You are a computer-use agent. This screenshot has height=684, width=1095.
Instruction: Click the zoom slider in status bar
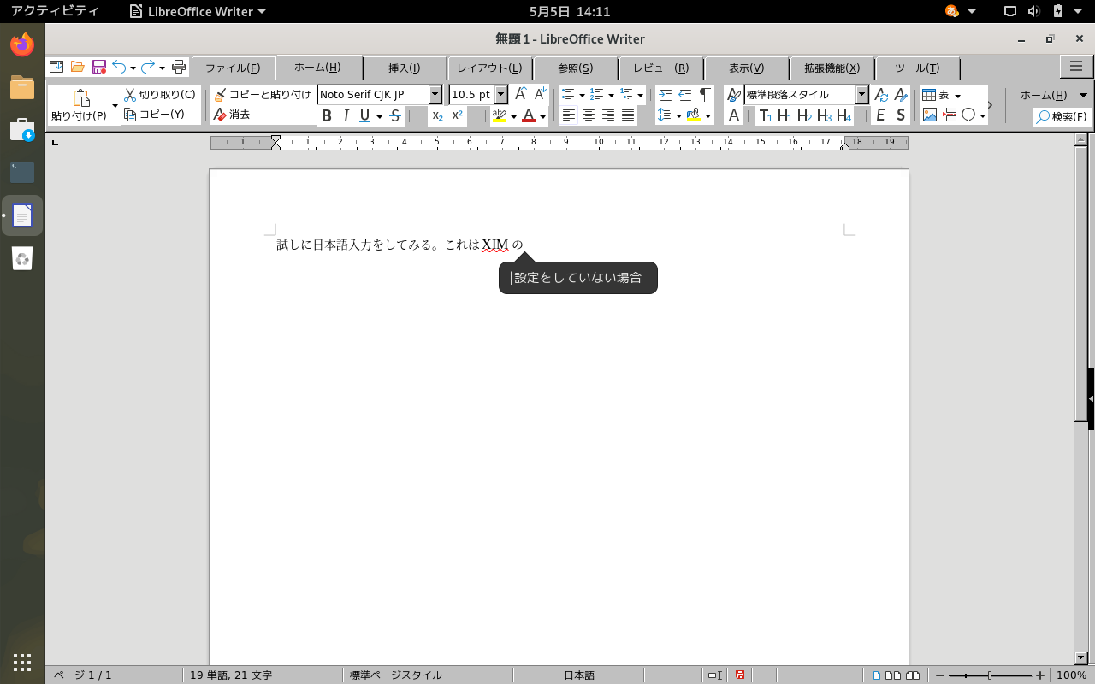click(x=988, y=675)
